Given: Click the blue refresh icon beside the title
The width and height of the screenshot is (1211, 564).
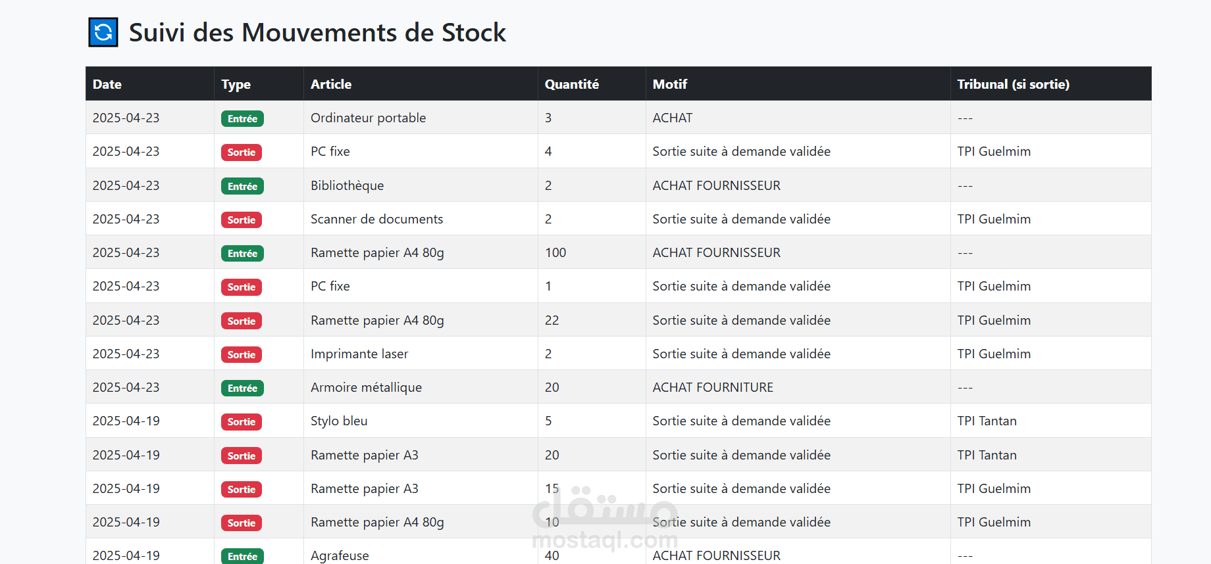Looking at the screenshot, I should click(103, 32).
